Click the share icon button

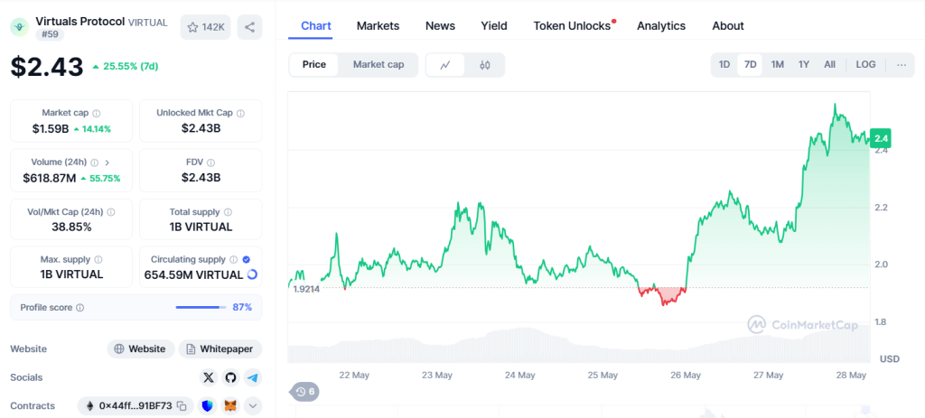pos(249,27)
